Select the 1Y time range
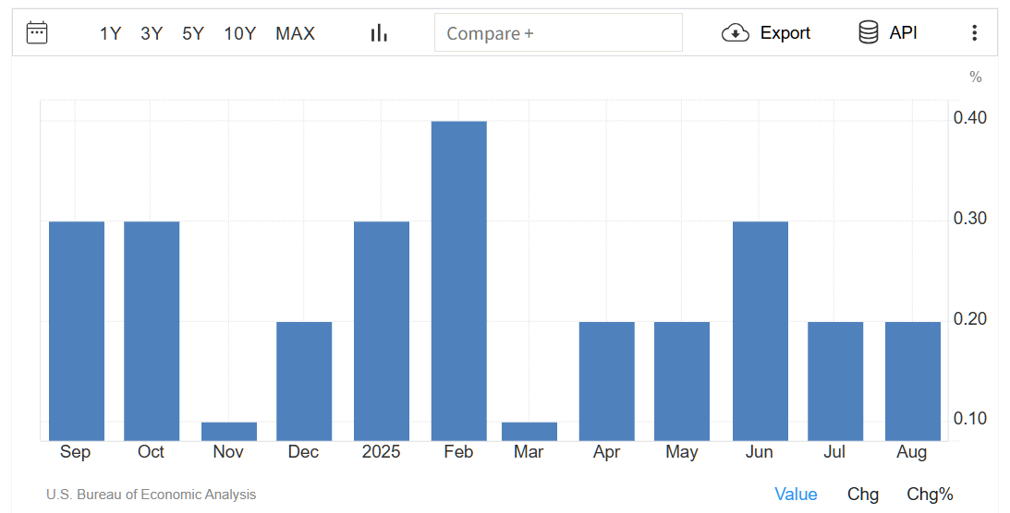The height and width of the screenshot is (513, 1010). click(x=110, y=34)
